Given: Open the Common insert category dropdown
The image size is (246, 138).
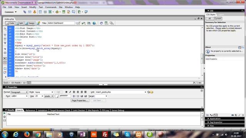Looking at the screenshot, I should tap(10, 12).
